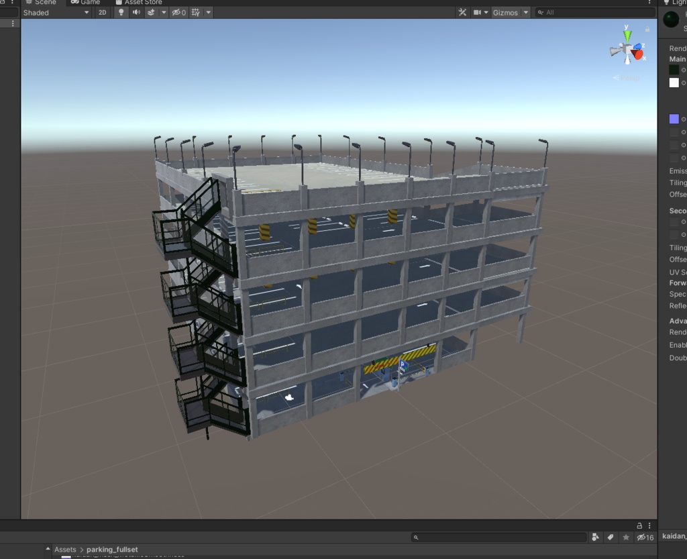The width and height of the screenshot is (687, 559).
Task: Toggle the scene grid visibility icon
Action: point(196,12)
